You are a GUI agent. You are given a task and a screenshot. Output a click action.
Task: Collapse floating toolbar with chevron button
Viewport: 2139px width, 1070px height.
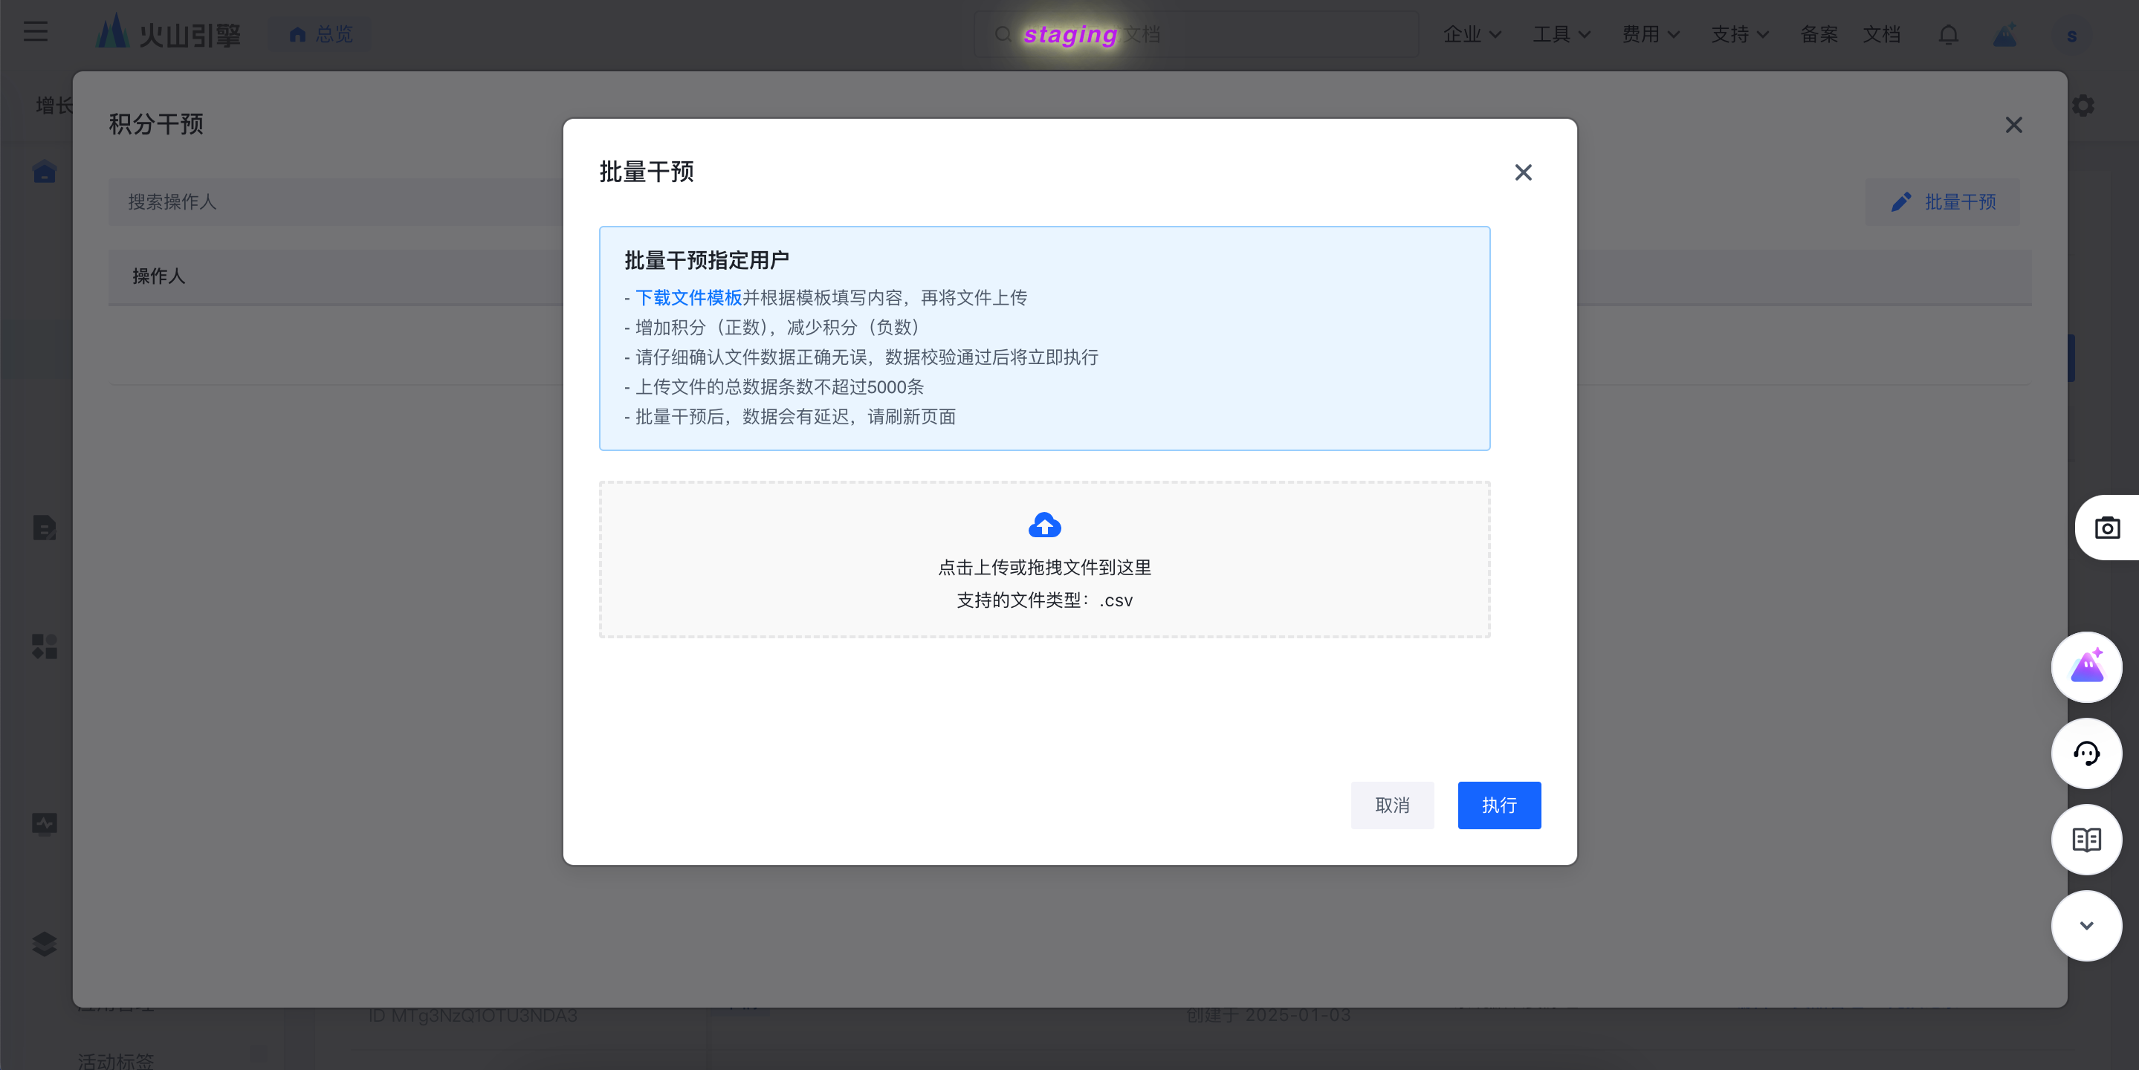point(2087,926)
